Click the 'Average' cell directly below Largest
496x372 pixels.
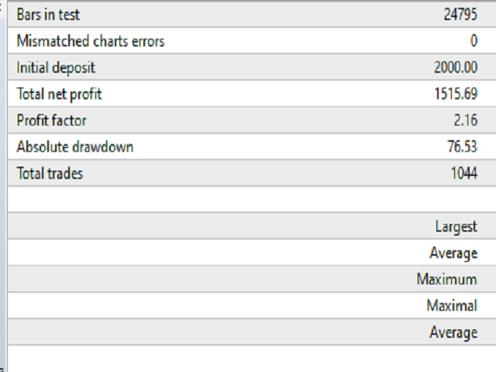coord(453,253)
